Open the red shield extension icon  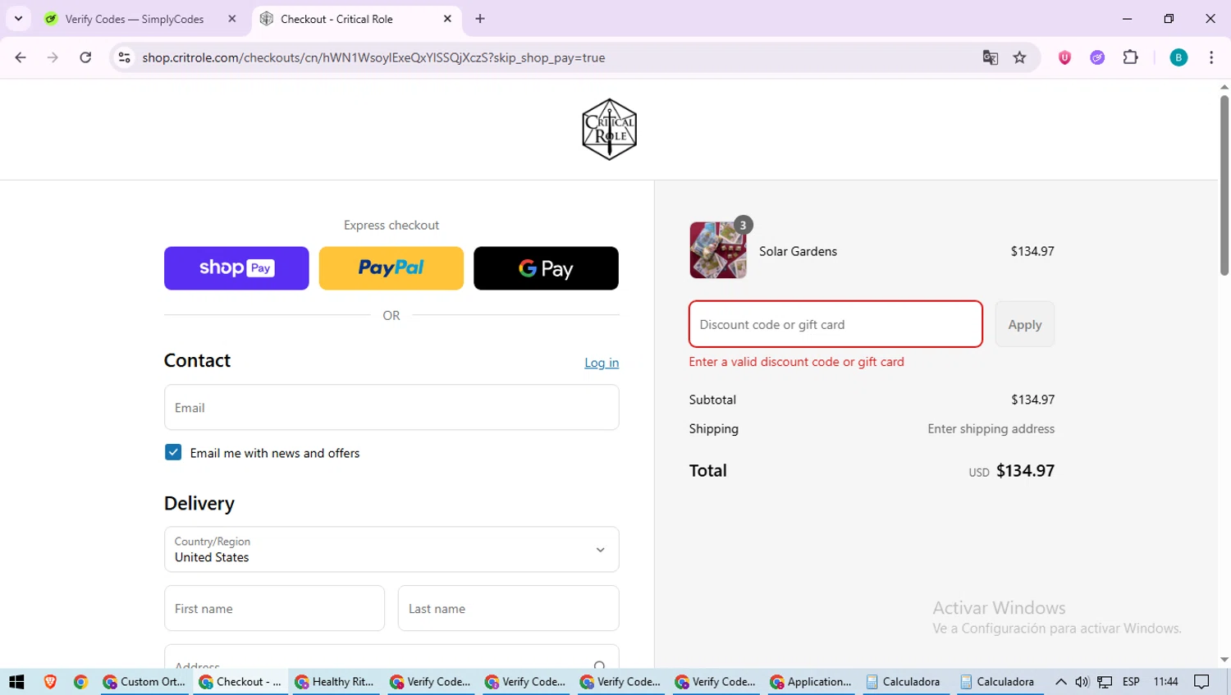[x=1064, y=57]
